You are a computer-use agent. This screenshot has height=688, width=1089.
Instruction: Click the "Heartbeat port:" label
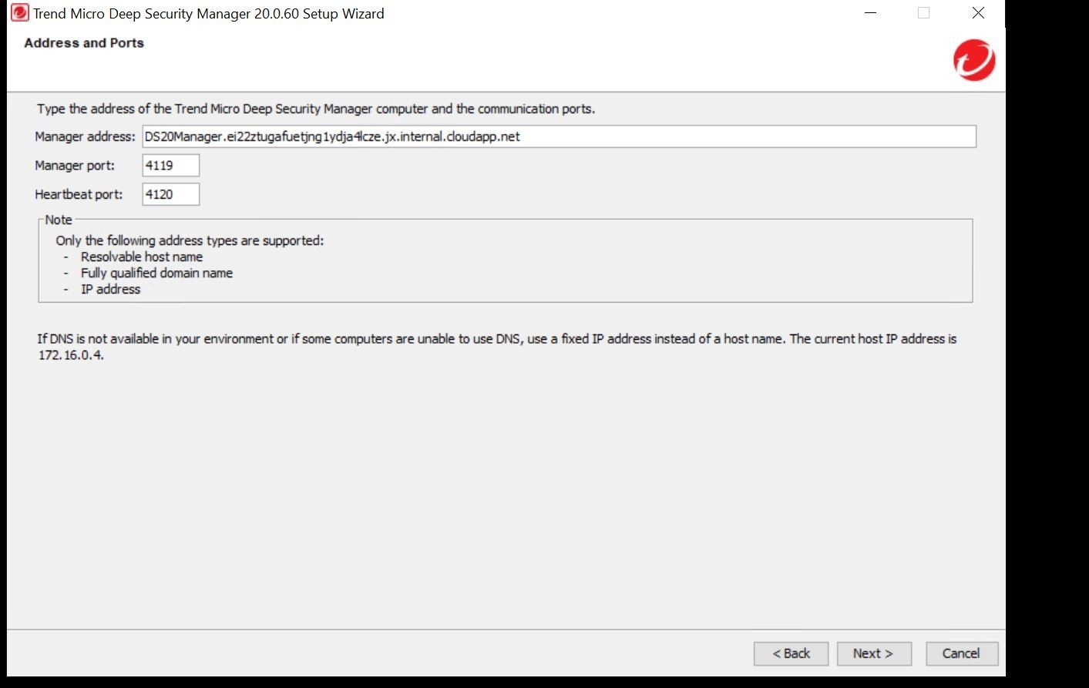click(x=79, y=194)
